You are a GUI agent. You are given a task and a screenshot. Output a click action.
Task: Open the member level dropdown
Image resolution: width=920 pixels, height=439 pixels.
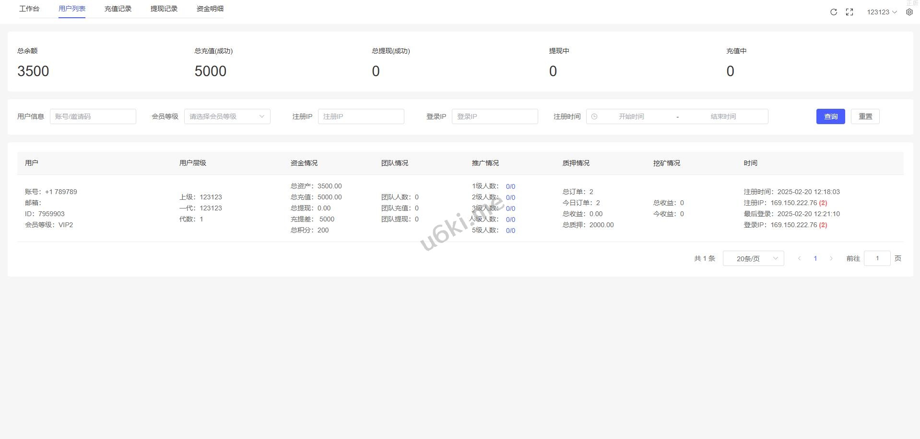coord(227,116)
